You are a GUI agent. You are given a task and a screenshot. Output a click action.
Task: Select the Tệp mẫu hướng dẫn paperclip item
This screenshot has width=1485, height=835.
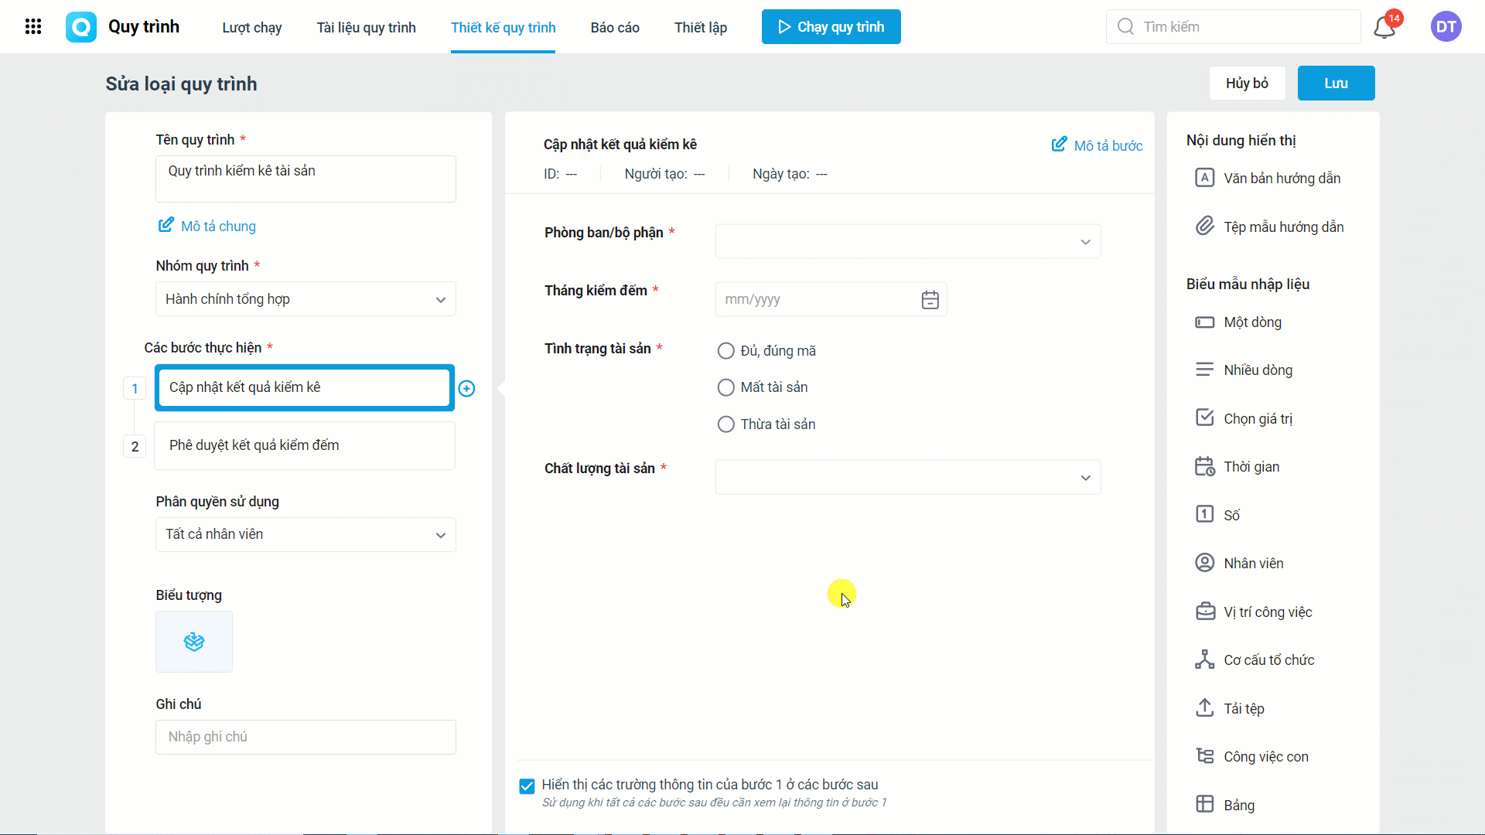coord(1269,227)
